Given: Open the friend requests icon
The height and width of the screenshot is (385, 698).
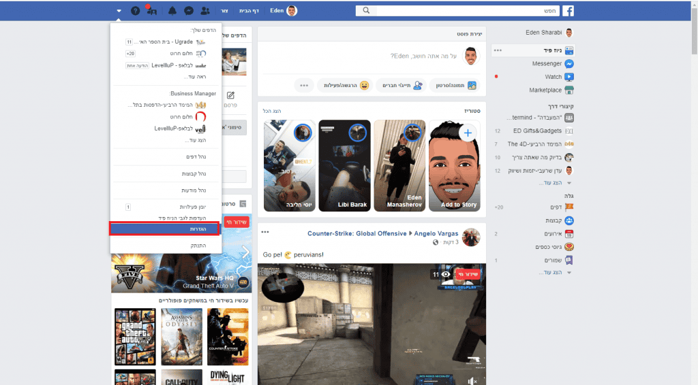Looking at the screenshot, I should (x=205, y=11).
